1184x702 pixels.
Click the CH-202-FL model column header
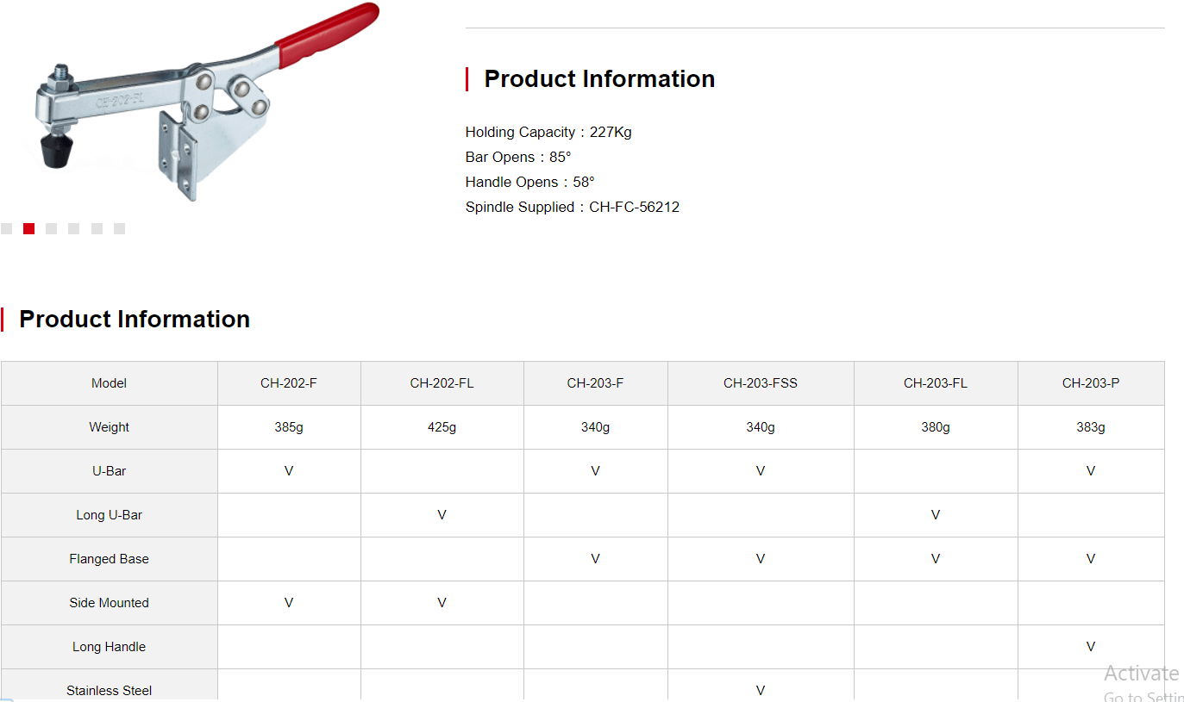pyautogui.click(x=442, y=383)
